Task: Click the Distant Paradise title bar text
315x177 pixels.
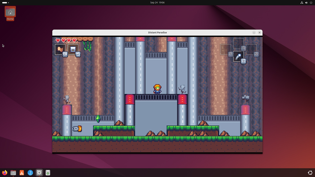Action: pyautogui.click(x=157, y=32)
